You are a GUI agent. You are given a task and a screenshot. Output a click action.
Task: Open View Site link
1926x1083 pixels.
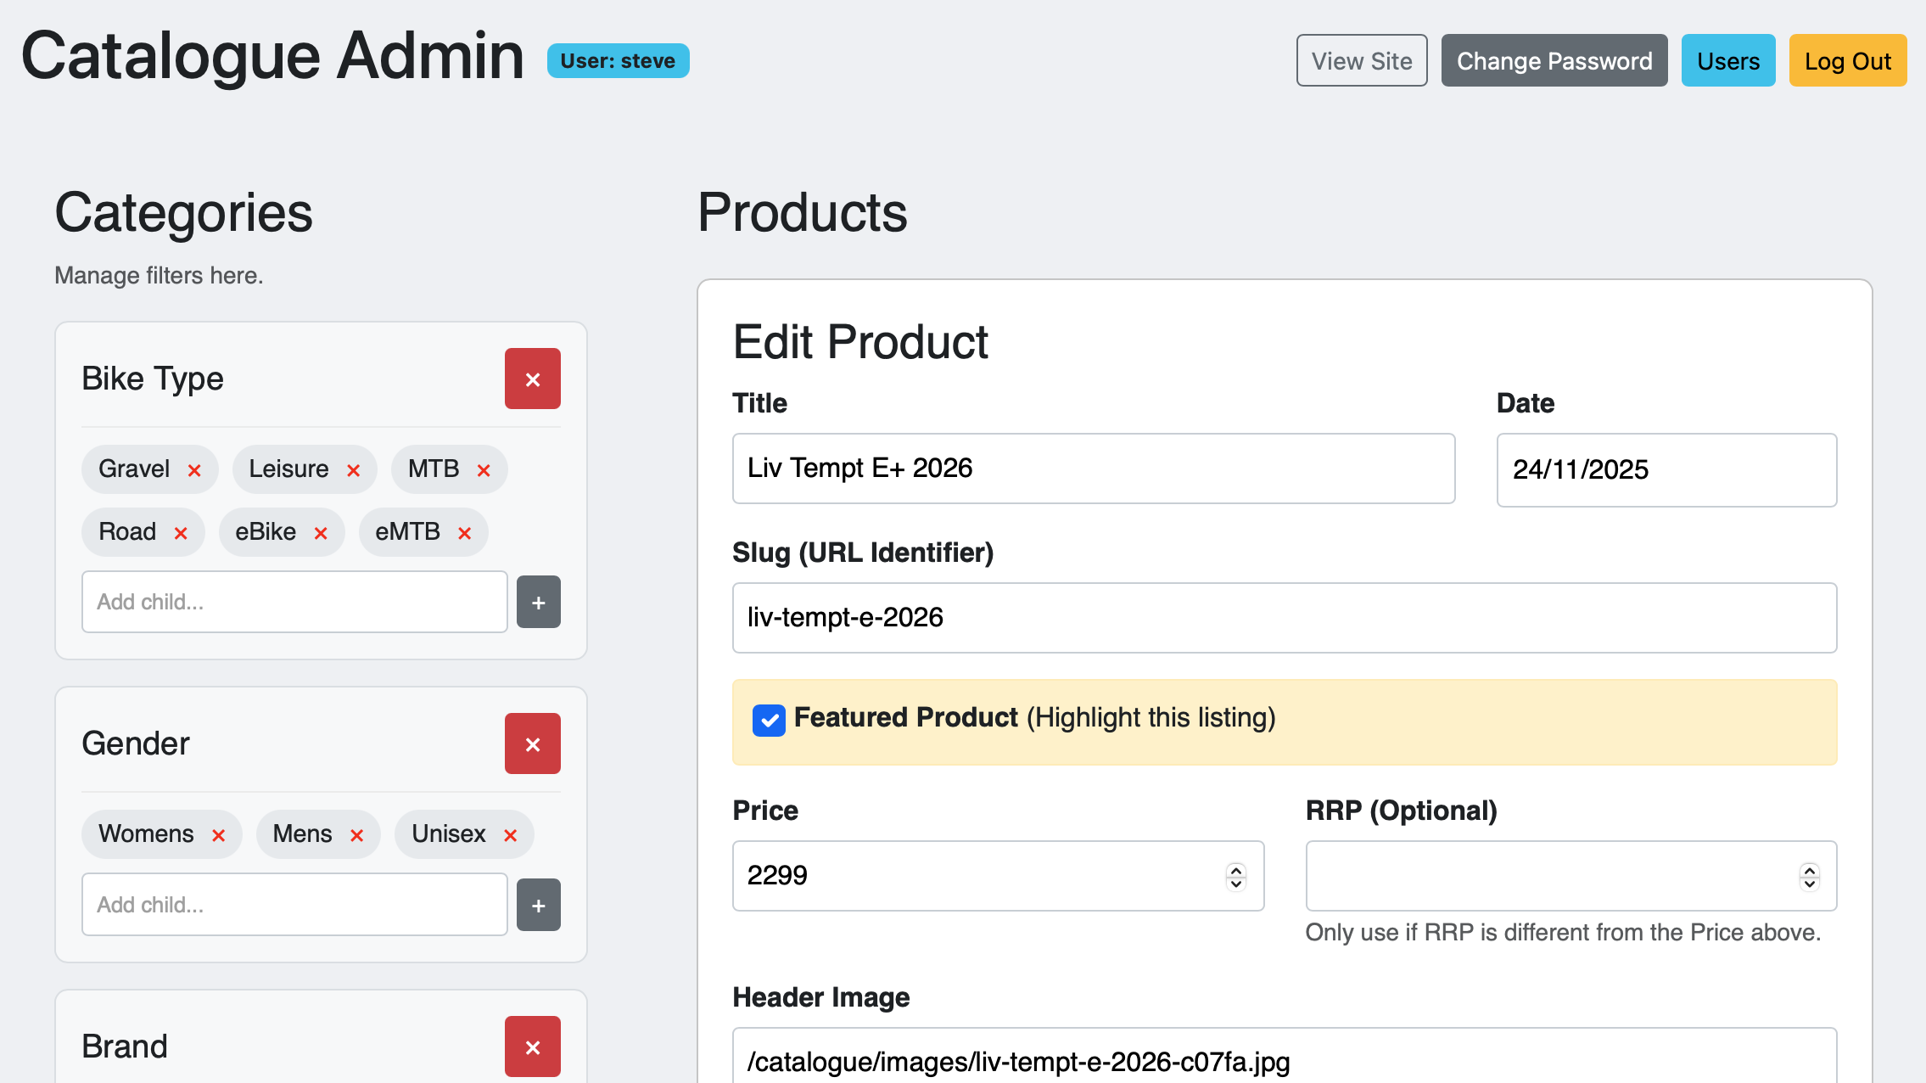pyautogui.click(x=1361, y=61)
